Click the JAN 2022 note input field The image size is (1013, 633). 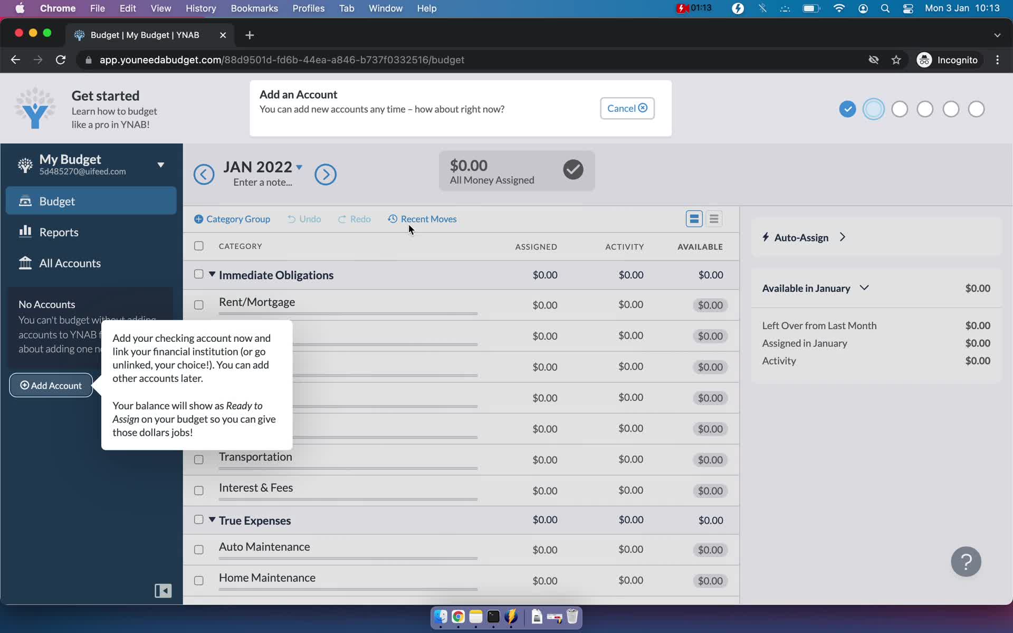263,181
